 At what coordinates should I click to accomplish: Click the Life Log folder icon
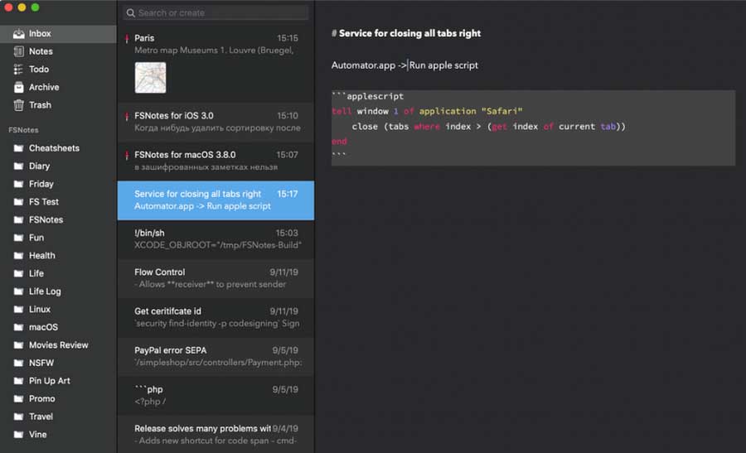(x=18, y=292)
